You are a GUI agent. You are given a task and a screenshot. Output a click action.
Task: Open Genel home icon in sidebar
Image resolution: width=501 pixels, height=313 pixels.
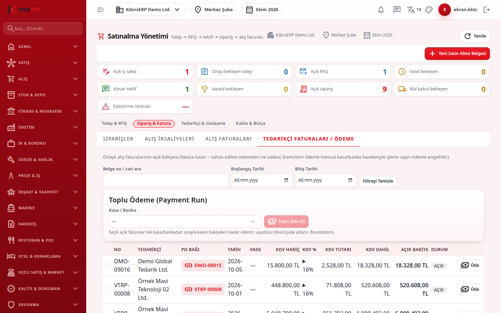(11, 47)
